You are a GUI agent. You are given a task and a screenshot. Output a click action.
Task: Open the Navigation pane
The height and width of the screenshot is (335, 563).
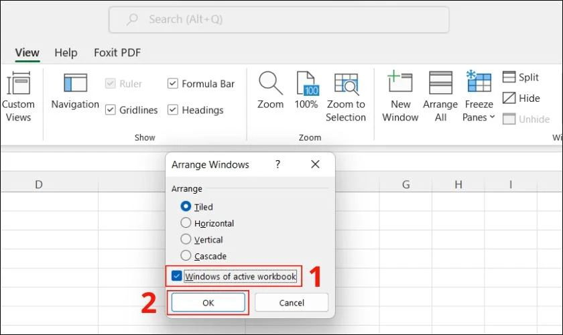click(75, 91)
